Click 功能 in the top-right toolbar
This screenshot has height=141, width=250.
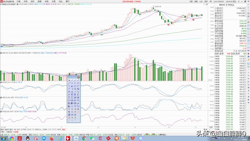point(191,1)
